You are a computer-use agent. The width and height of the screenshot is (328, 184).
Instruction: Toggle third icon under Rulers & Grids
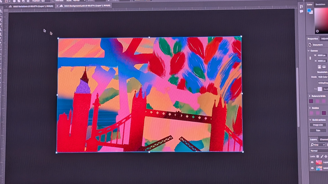point(324,101)
